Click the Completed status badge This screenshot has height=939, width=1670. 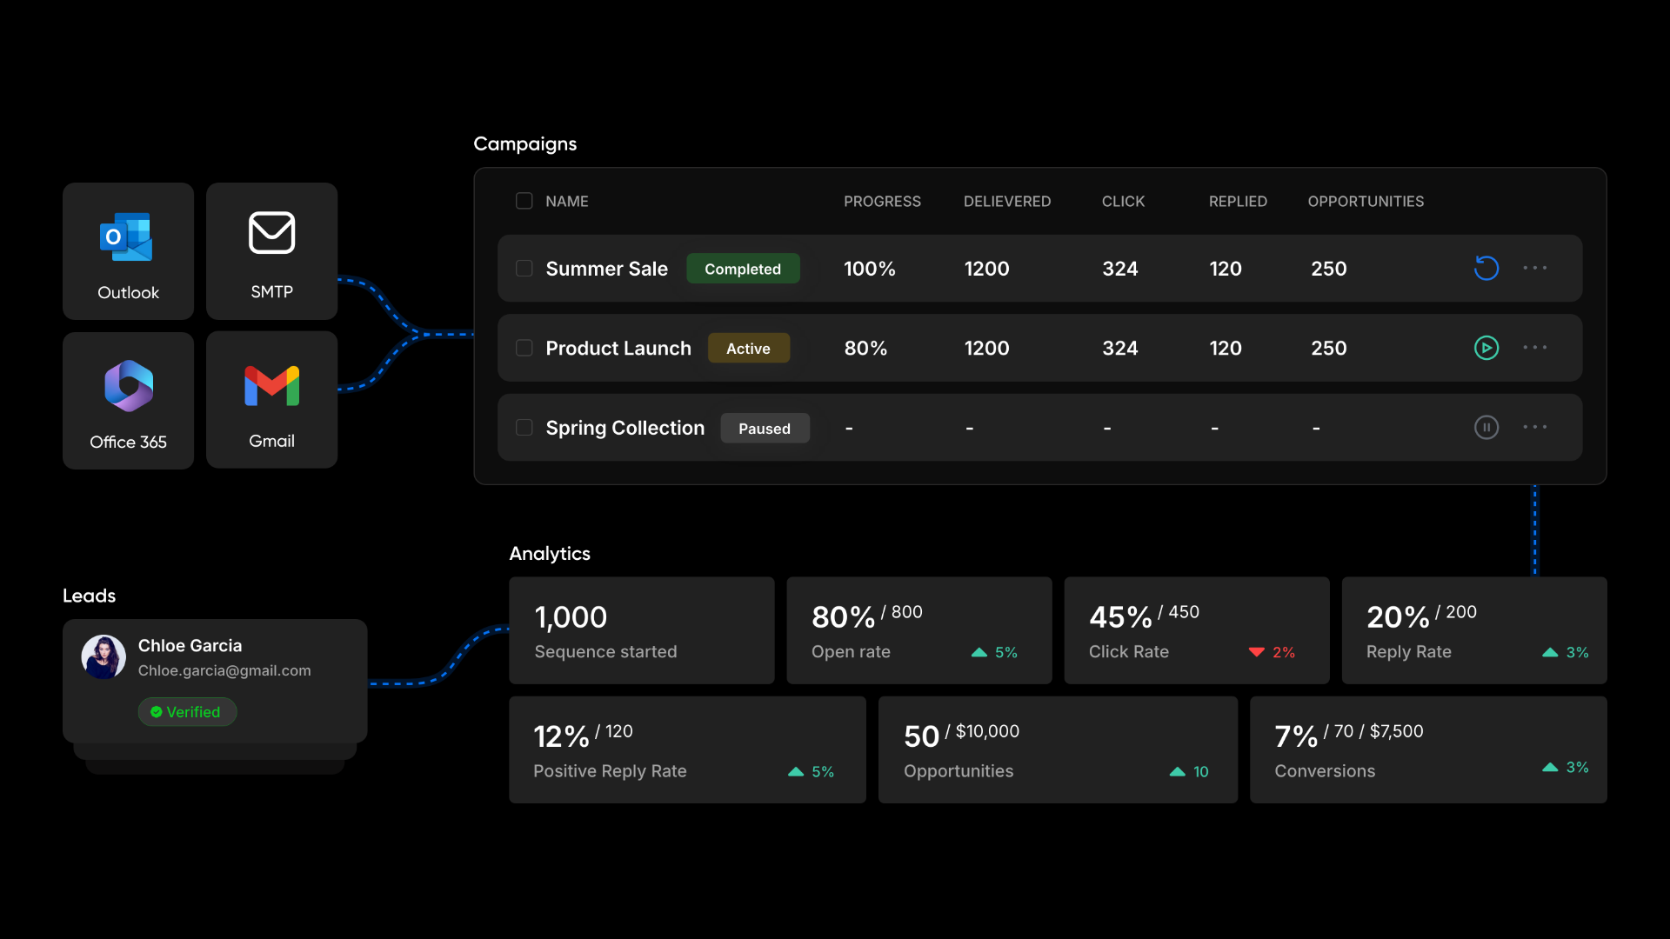[742, 269]
